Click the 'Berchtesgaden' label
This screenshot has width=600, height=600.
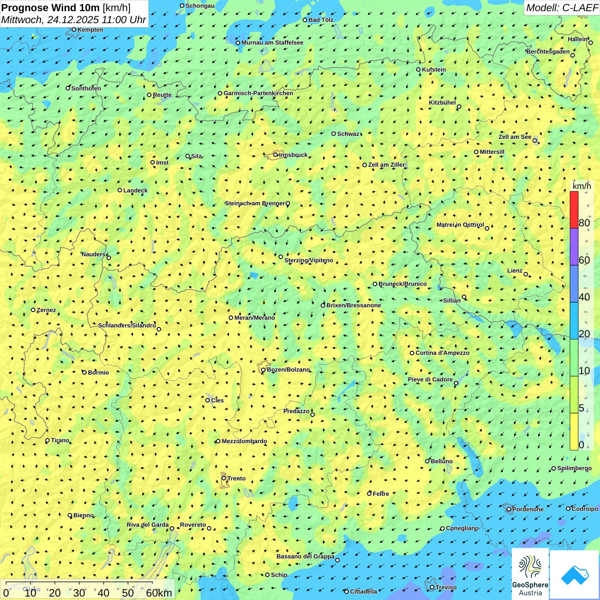coord(548,51)
